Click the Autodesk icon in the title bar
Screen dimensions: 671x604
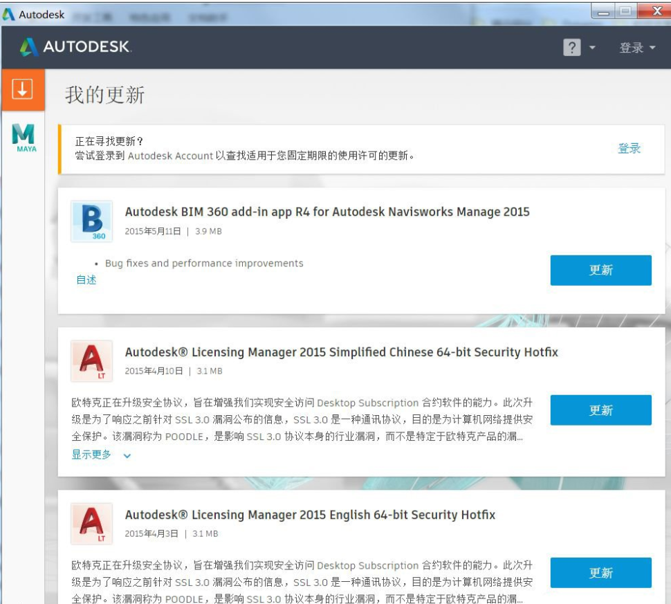[x=8, y=14]
